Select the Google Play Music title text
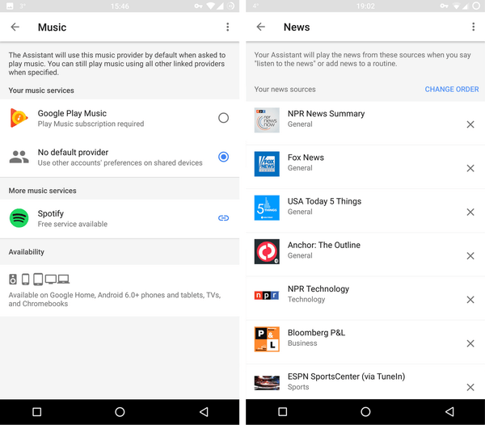Screen dimensions: 485x425 pos(72,113)
